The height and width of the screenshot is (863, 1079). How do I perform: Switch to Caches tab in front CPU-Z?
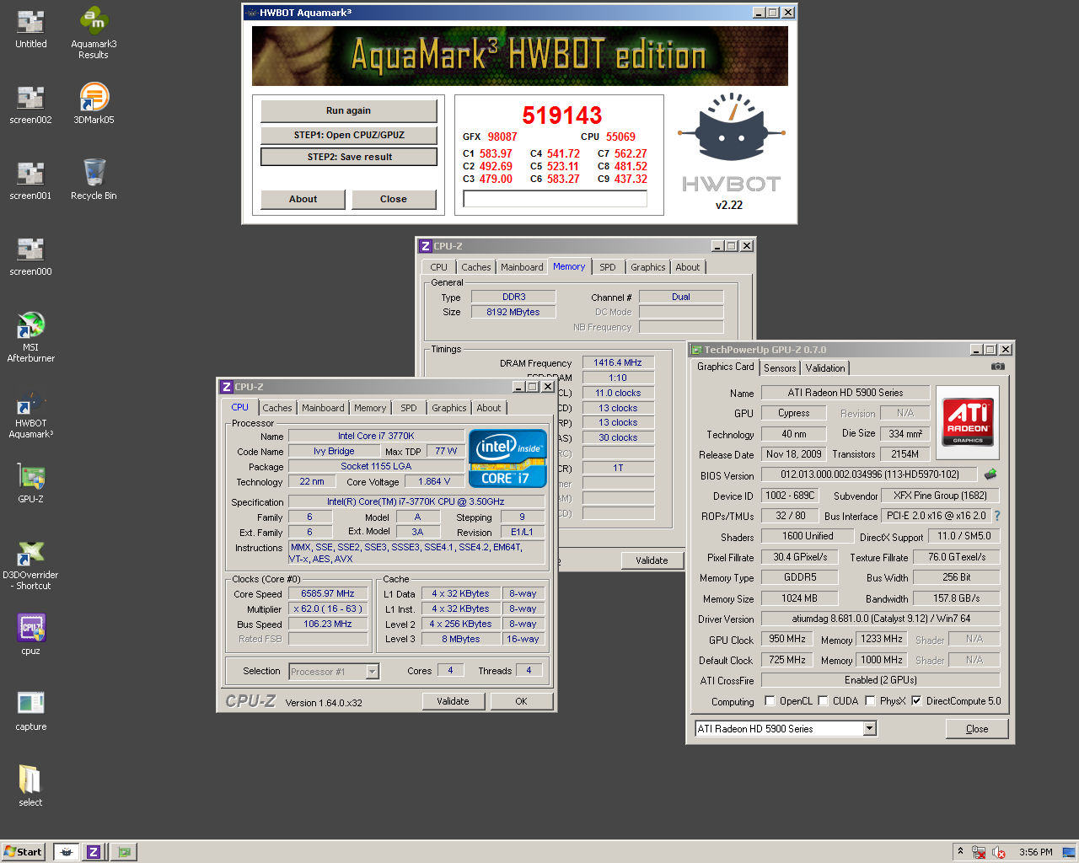point(276,408)
